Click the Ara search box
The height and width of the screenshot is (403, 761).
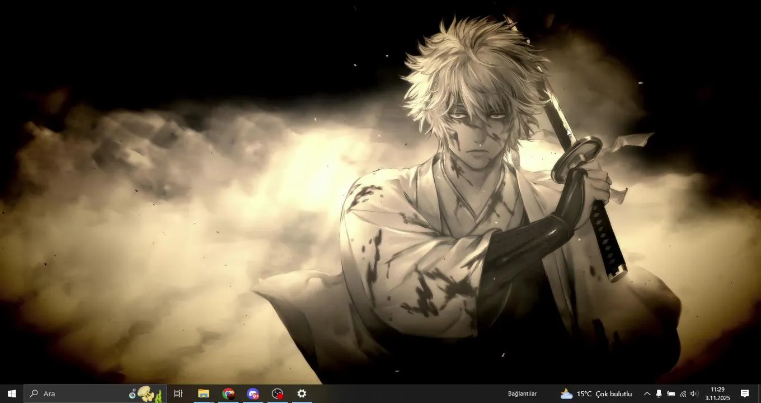pyautogui.click(x=95, y=393)
